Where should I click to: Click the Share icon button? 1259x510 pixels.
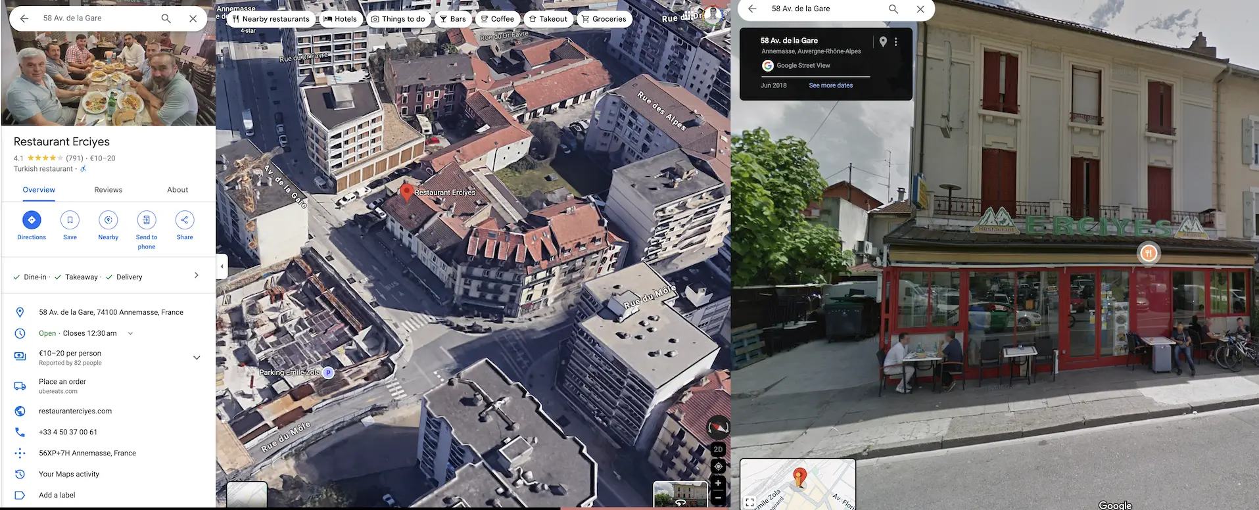[185, 220]
